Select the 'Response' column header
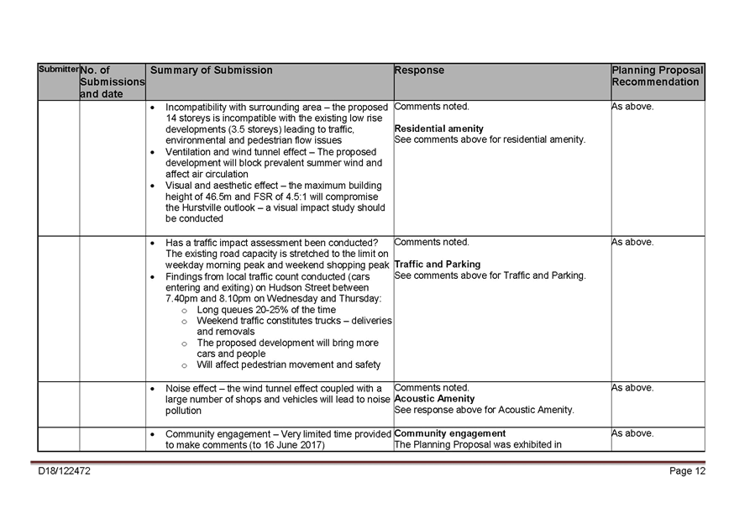 click(x=419, y=71)
